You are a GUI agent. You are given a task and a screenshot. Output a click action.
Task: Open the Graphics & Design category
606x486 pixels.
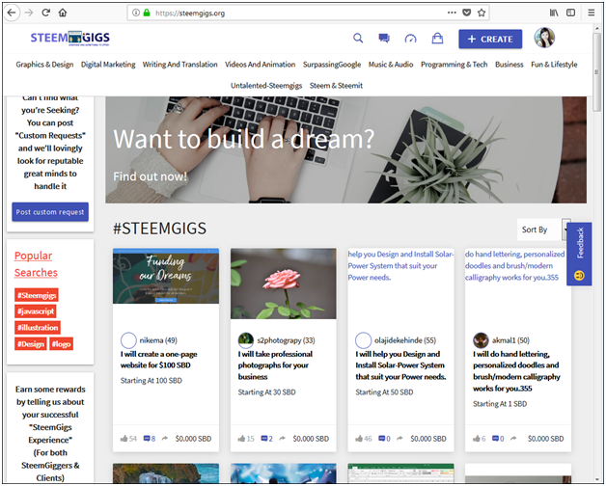44,65
